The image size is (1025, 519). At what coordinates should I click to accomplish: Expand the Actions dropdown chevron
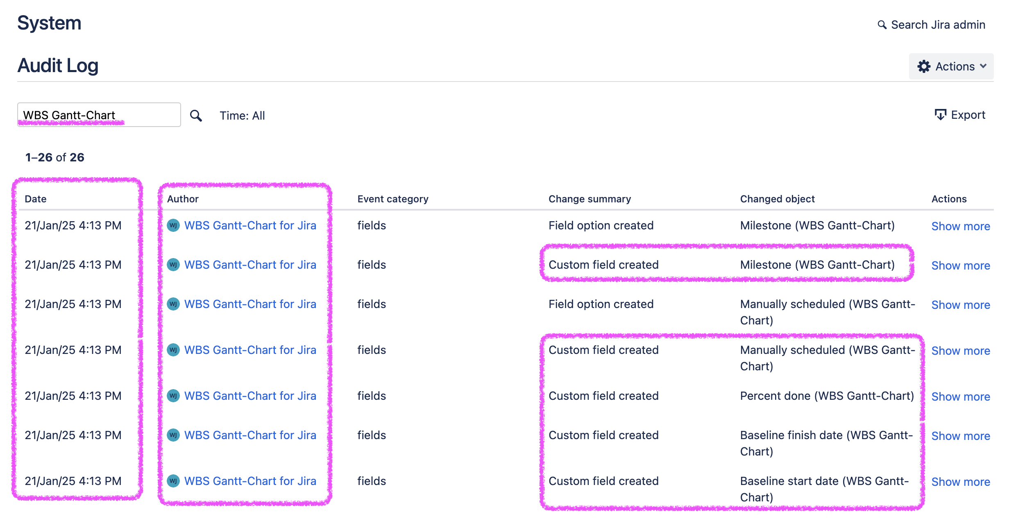[x=983, y=66]
